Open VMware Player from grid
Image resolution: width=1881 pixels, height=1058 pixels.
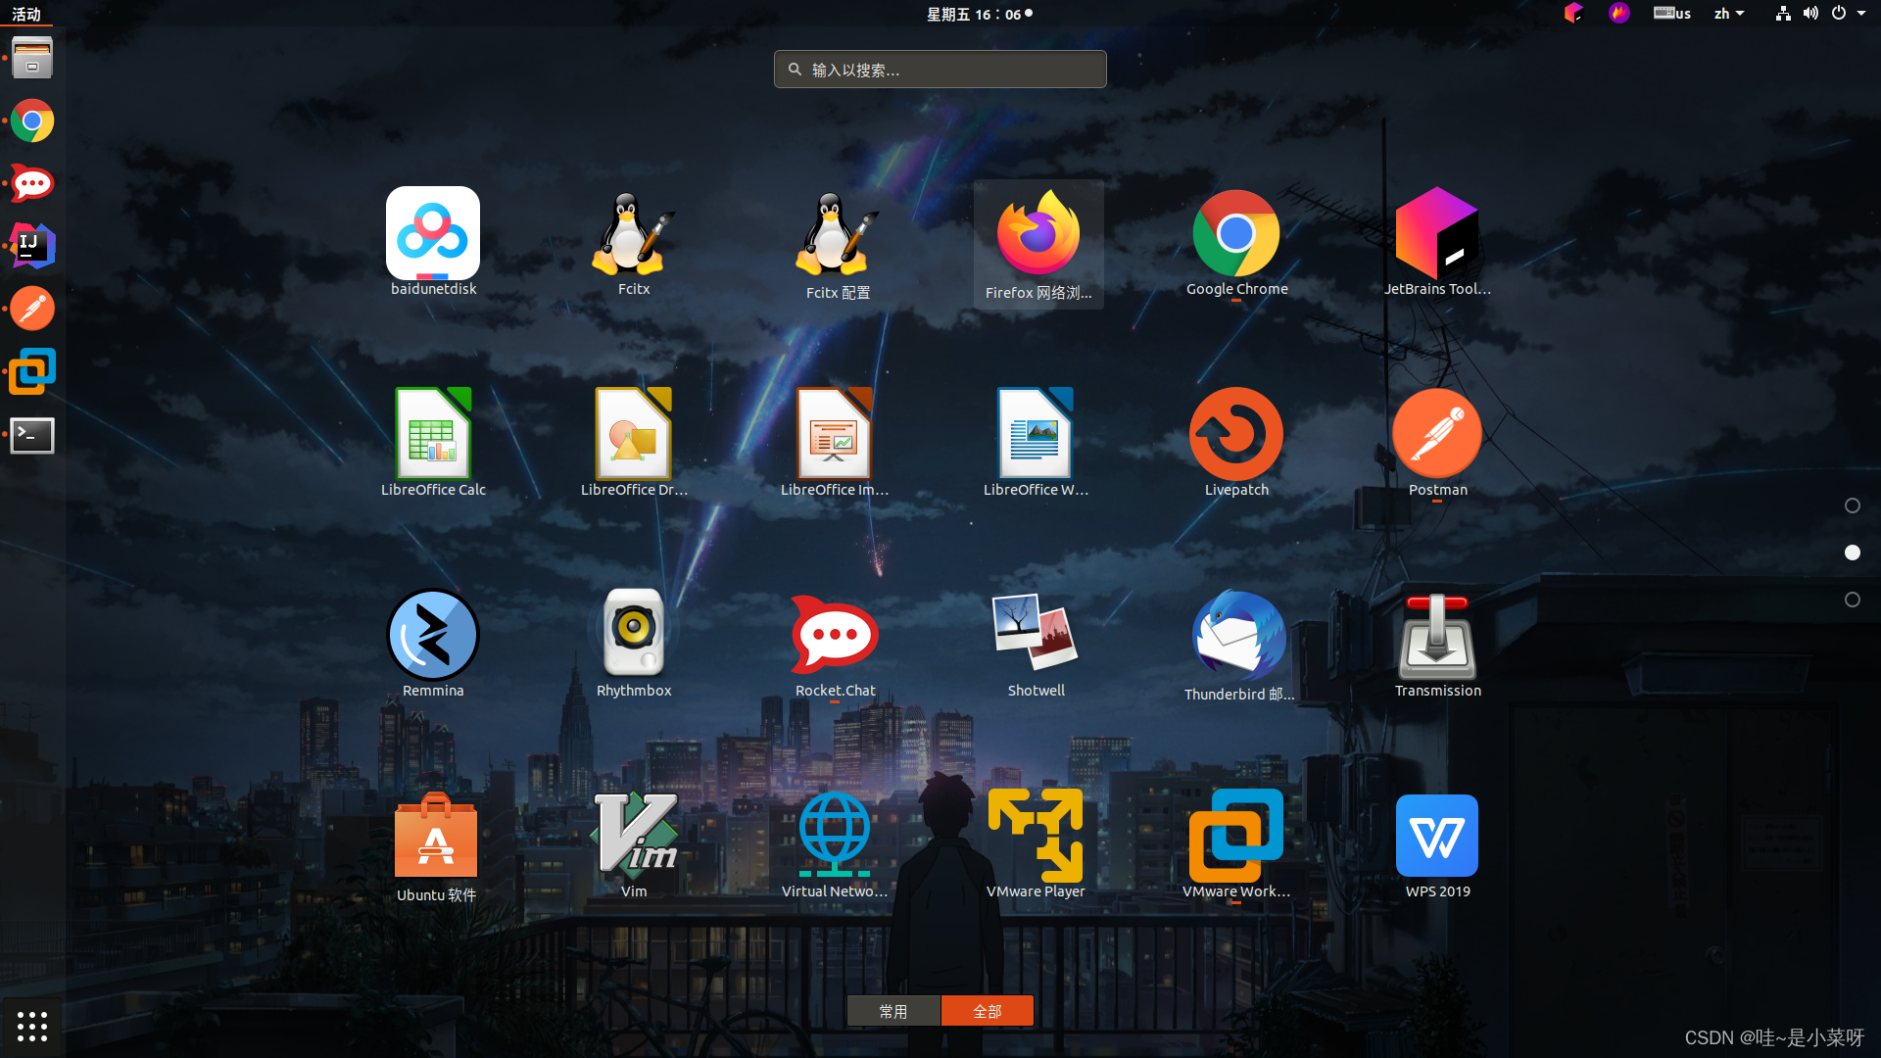1036,837
